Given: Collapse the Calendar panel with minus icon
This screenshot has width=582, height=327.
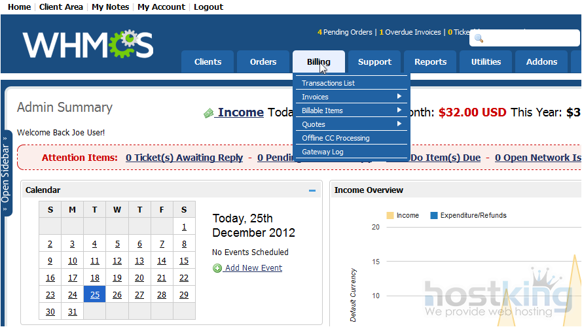Looking at the screenshot, I should pyautogui.click(x=312, y=190).
